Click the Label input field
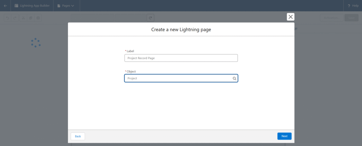Screen dimensions: 362x146 [181, 58]
